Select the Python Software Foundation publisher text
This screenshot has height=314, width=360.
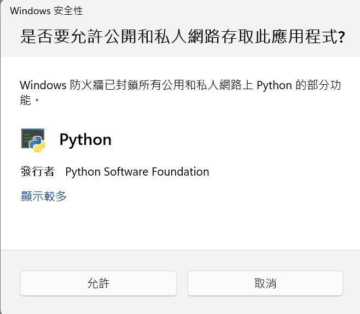click(x=137, y=172)
